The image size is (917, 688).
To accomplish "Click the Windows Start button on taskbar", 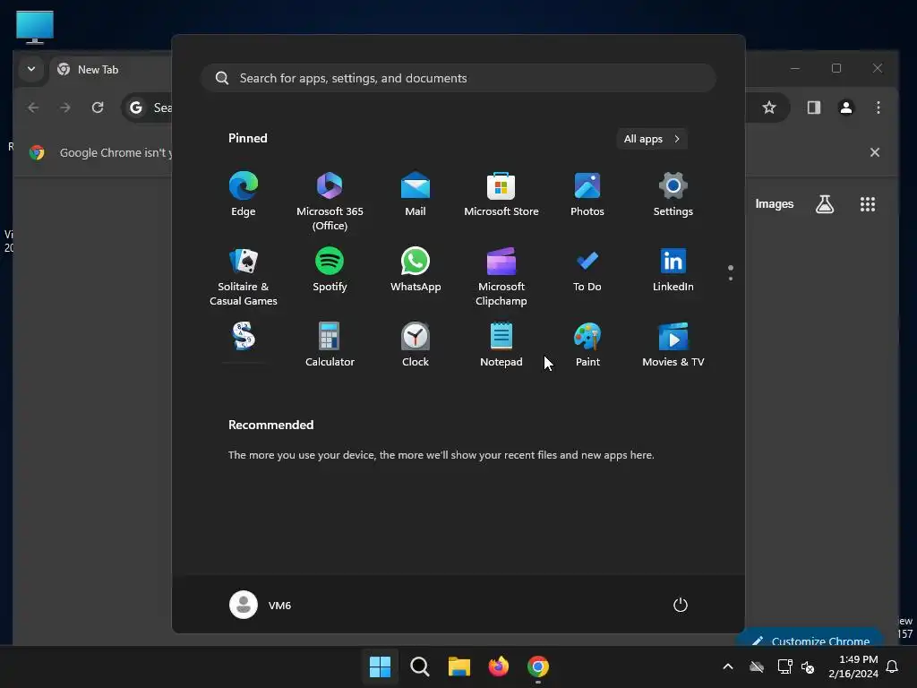I will click(380, 666).
